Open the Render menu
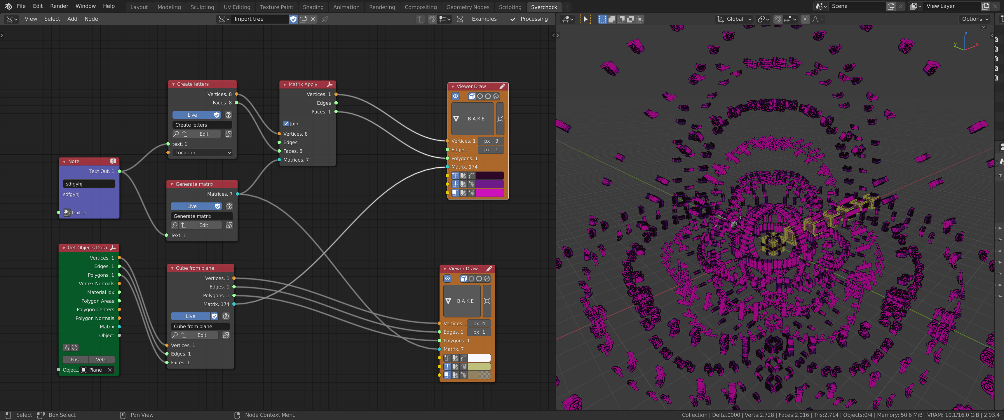The image size is (1004, 420). click(59, 6)
